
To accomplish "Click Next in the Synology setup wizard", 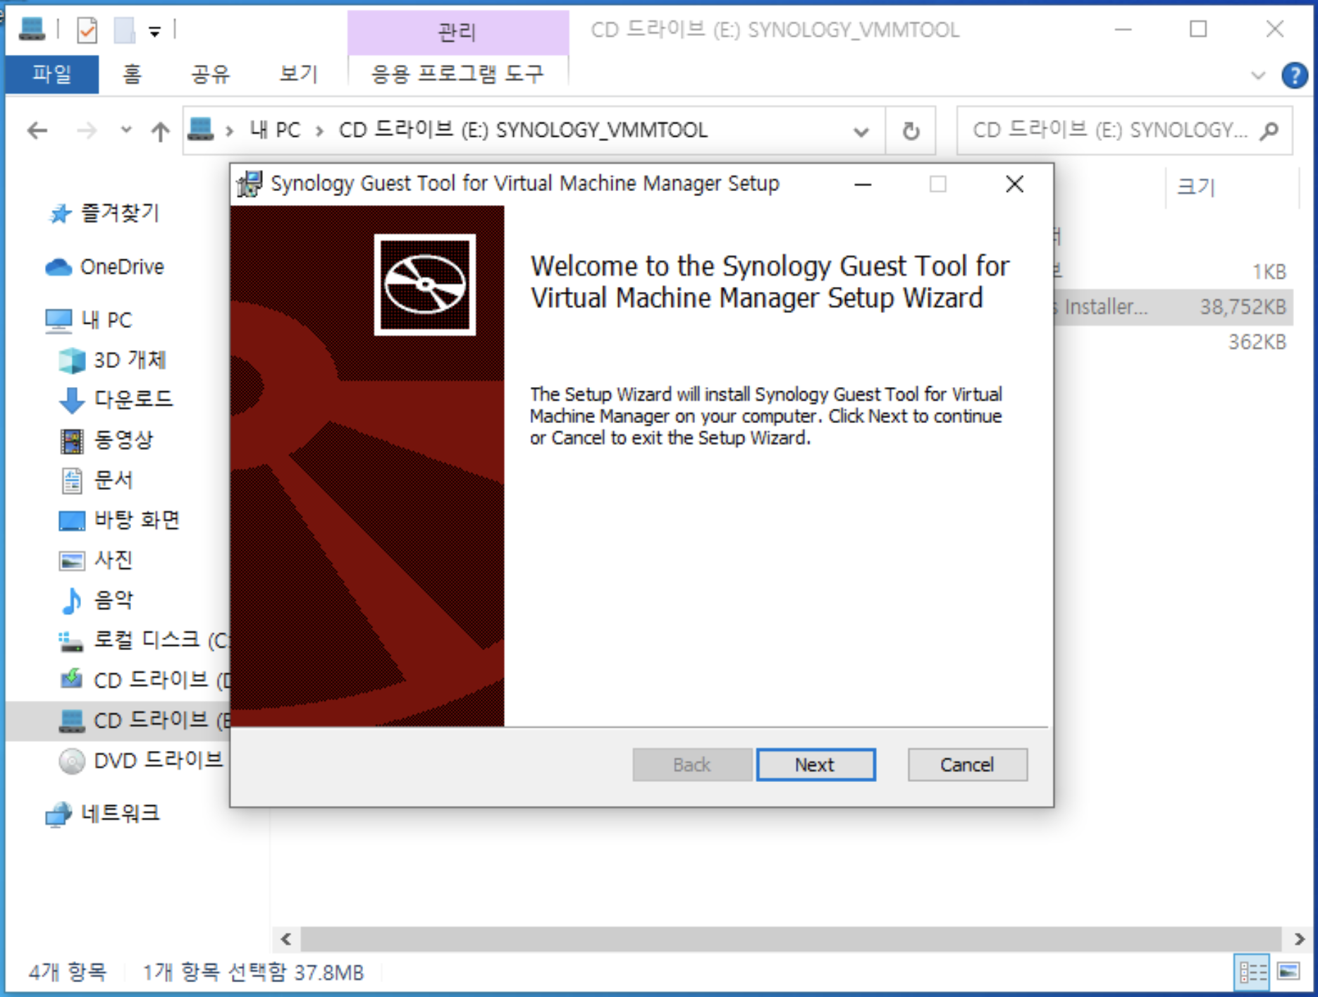I will [x=815, y=764].
